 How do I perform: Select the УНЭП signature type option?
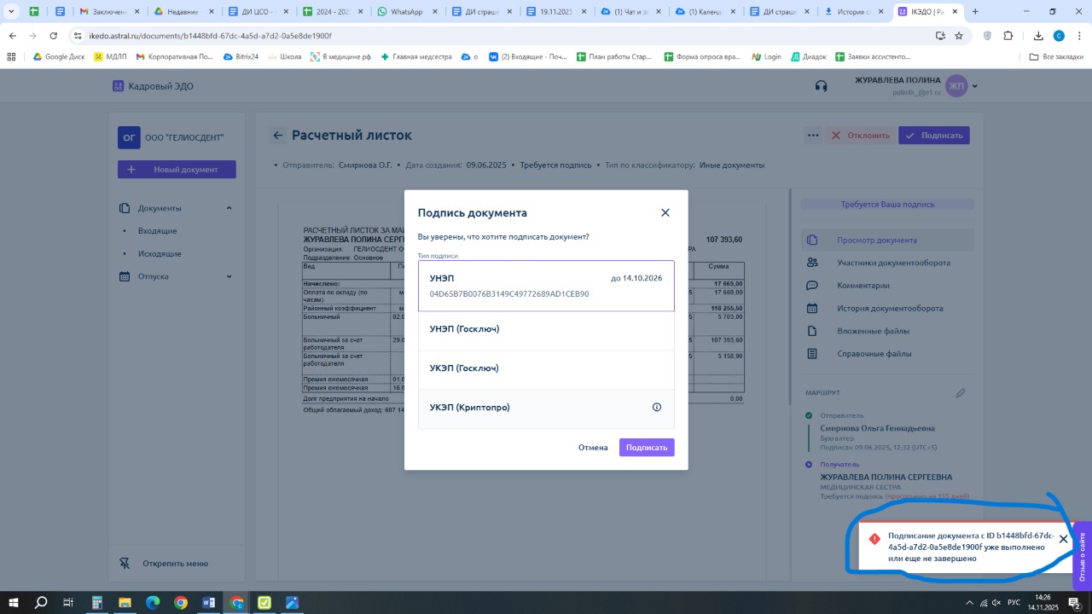tap(546, 286)
